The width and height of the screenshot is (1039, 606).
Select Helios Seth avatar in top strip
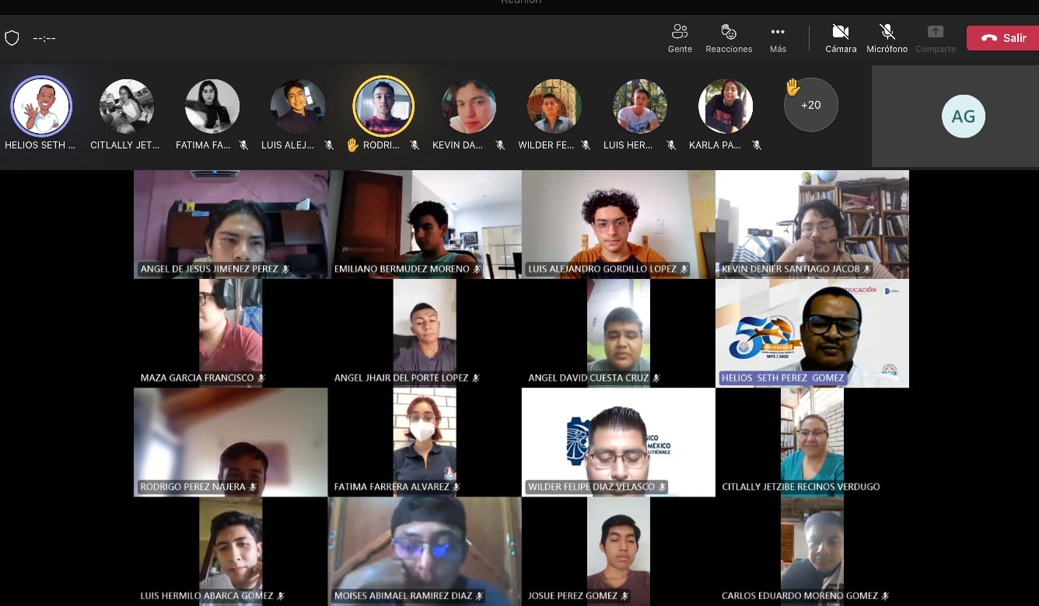(x=41, y=106)
